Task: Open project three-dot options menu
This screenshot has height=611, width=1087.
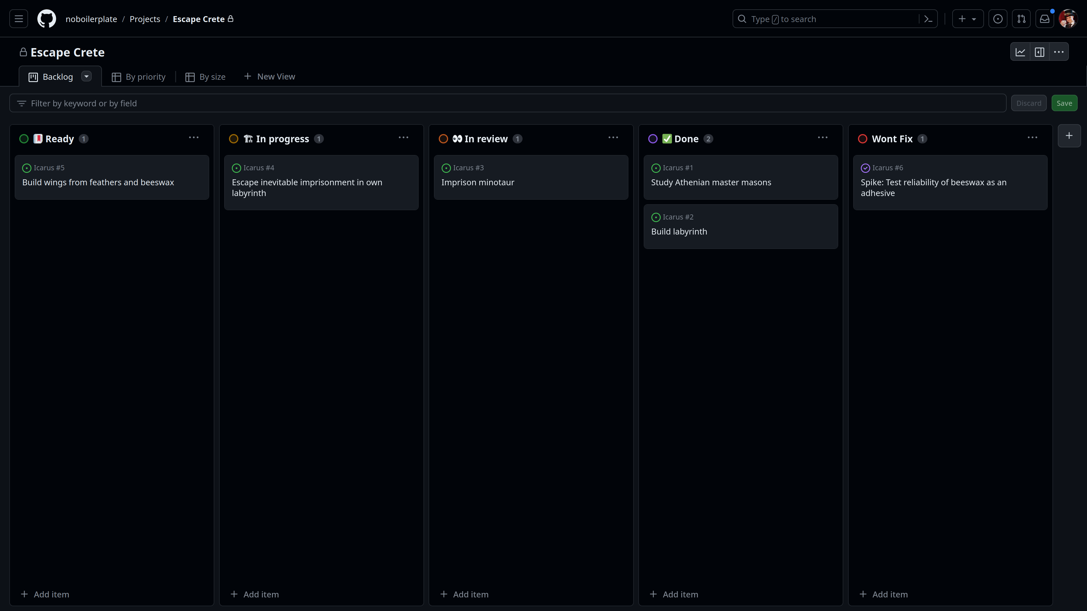Action: click(x=1059, y=52)
